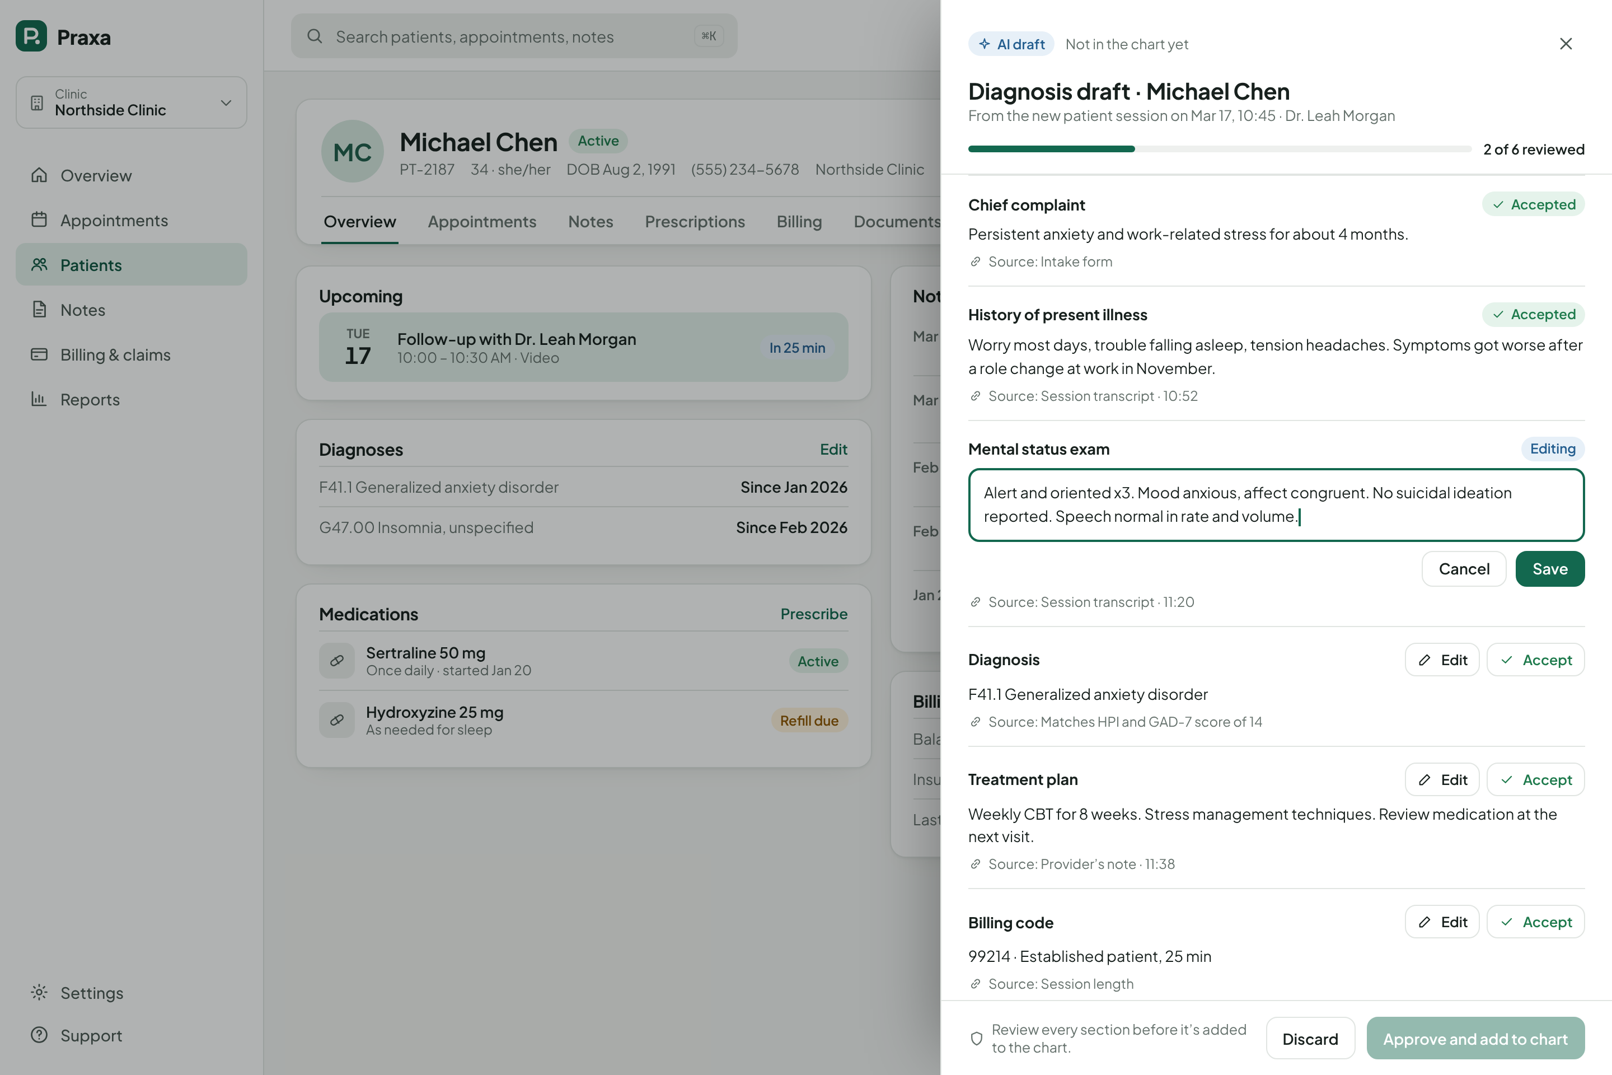
Task: Click the search patients input field
Action: [x=514, y=36]
